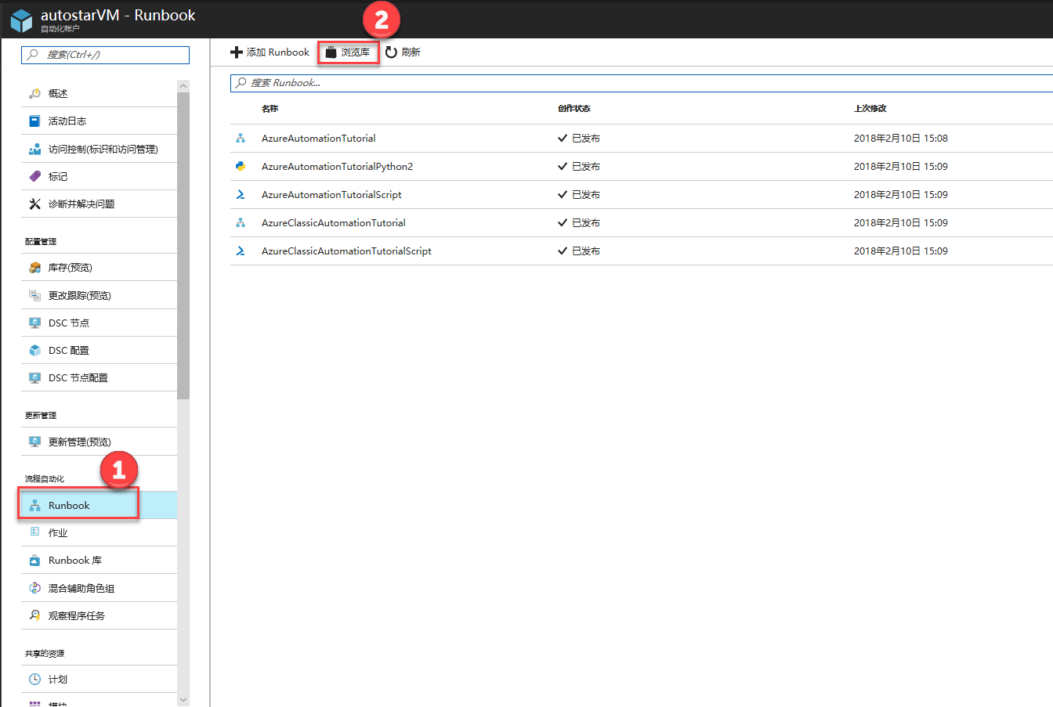Click the DSC 节点配置 icon
Viewport: 1053px width, 707px height.
pos(34,377)
